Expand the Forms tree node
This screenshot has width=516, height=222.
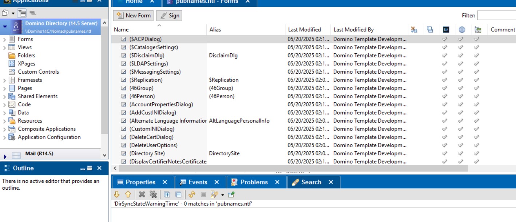point(4,39)
